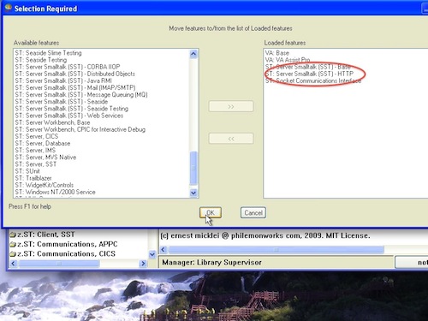Click 'z.ST: Communications, APPC' in background window
Screen dimensions: 428x321
[x=68, y=244]
